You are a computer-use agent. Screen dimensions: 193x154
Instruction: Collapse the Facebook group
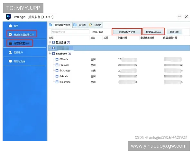50,54
